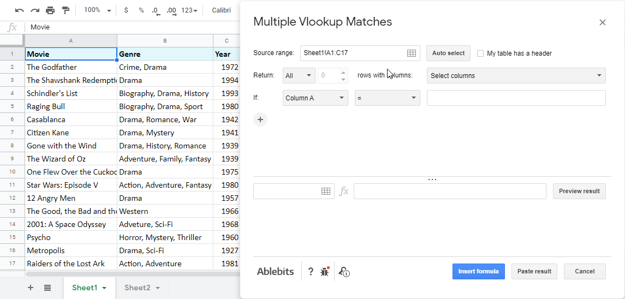Viewport: 625px width, 299px height.
Task: Add a new condition with the plus button
Action: [260, 119]
